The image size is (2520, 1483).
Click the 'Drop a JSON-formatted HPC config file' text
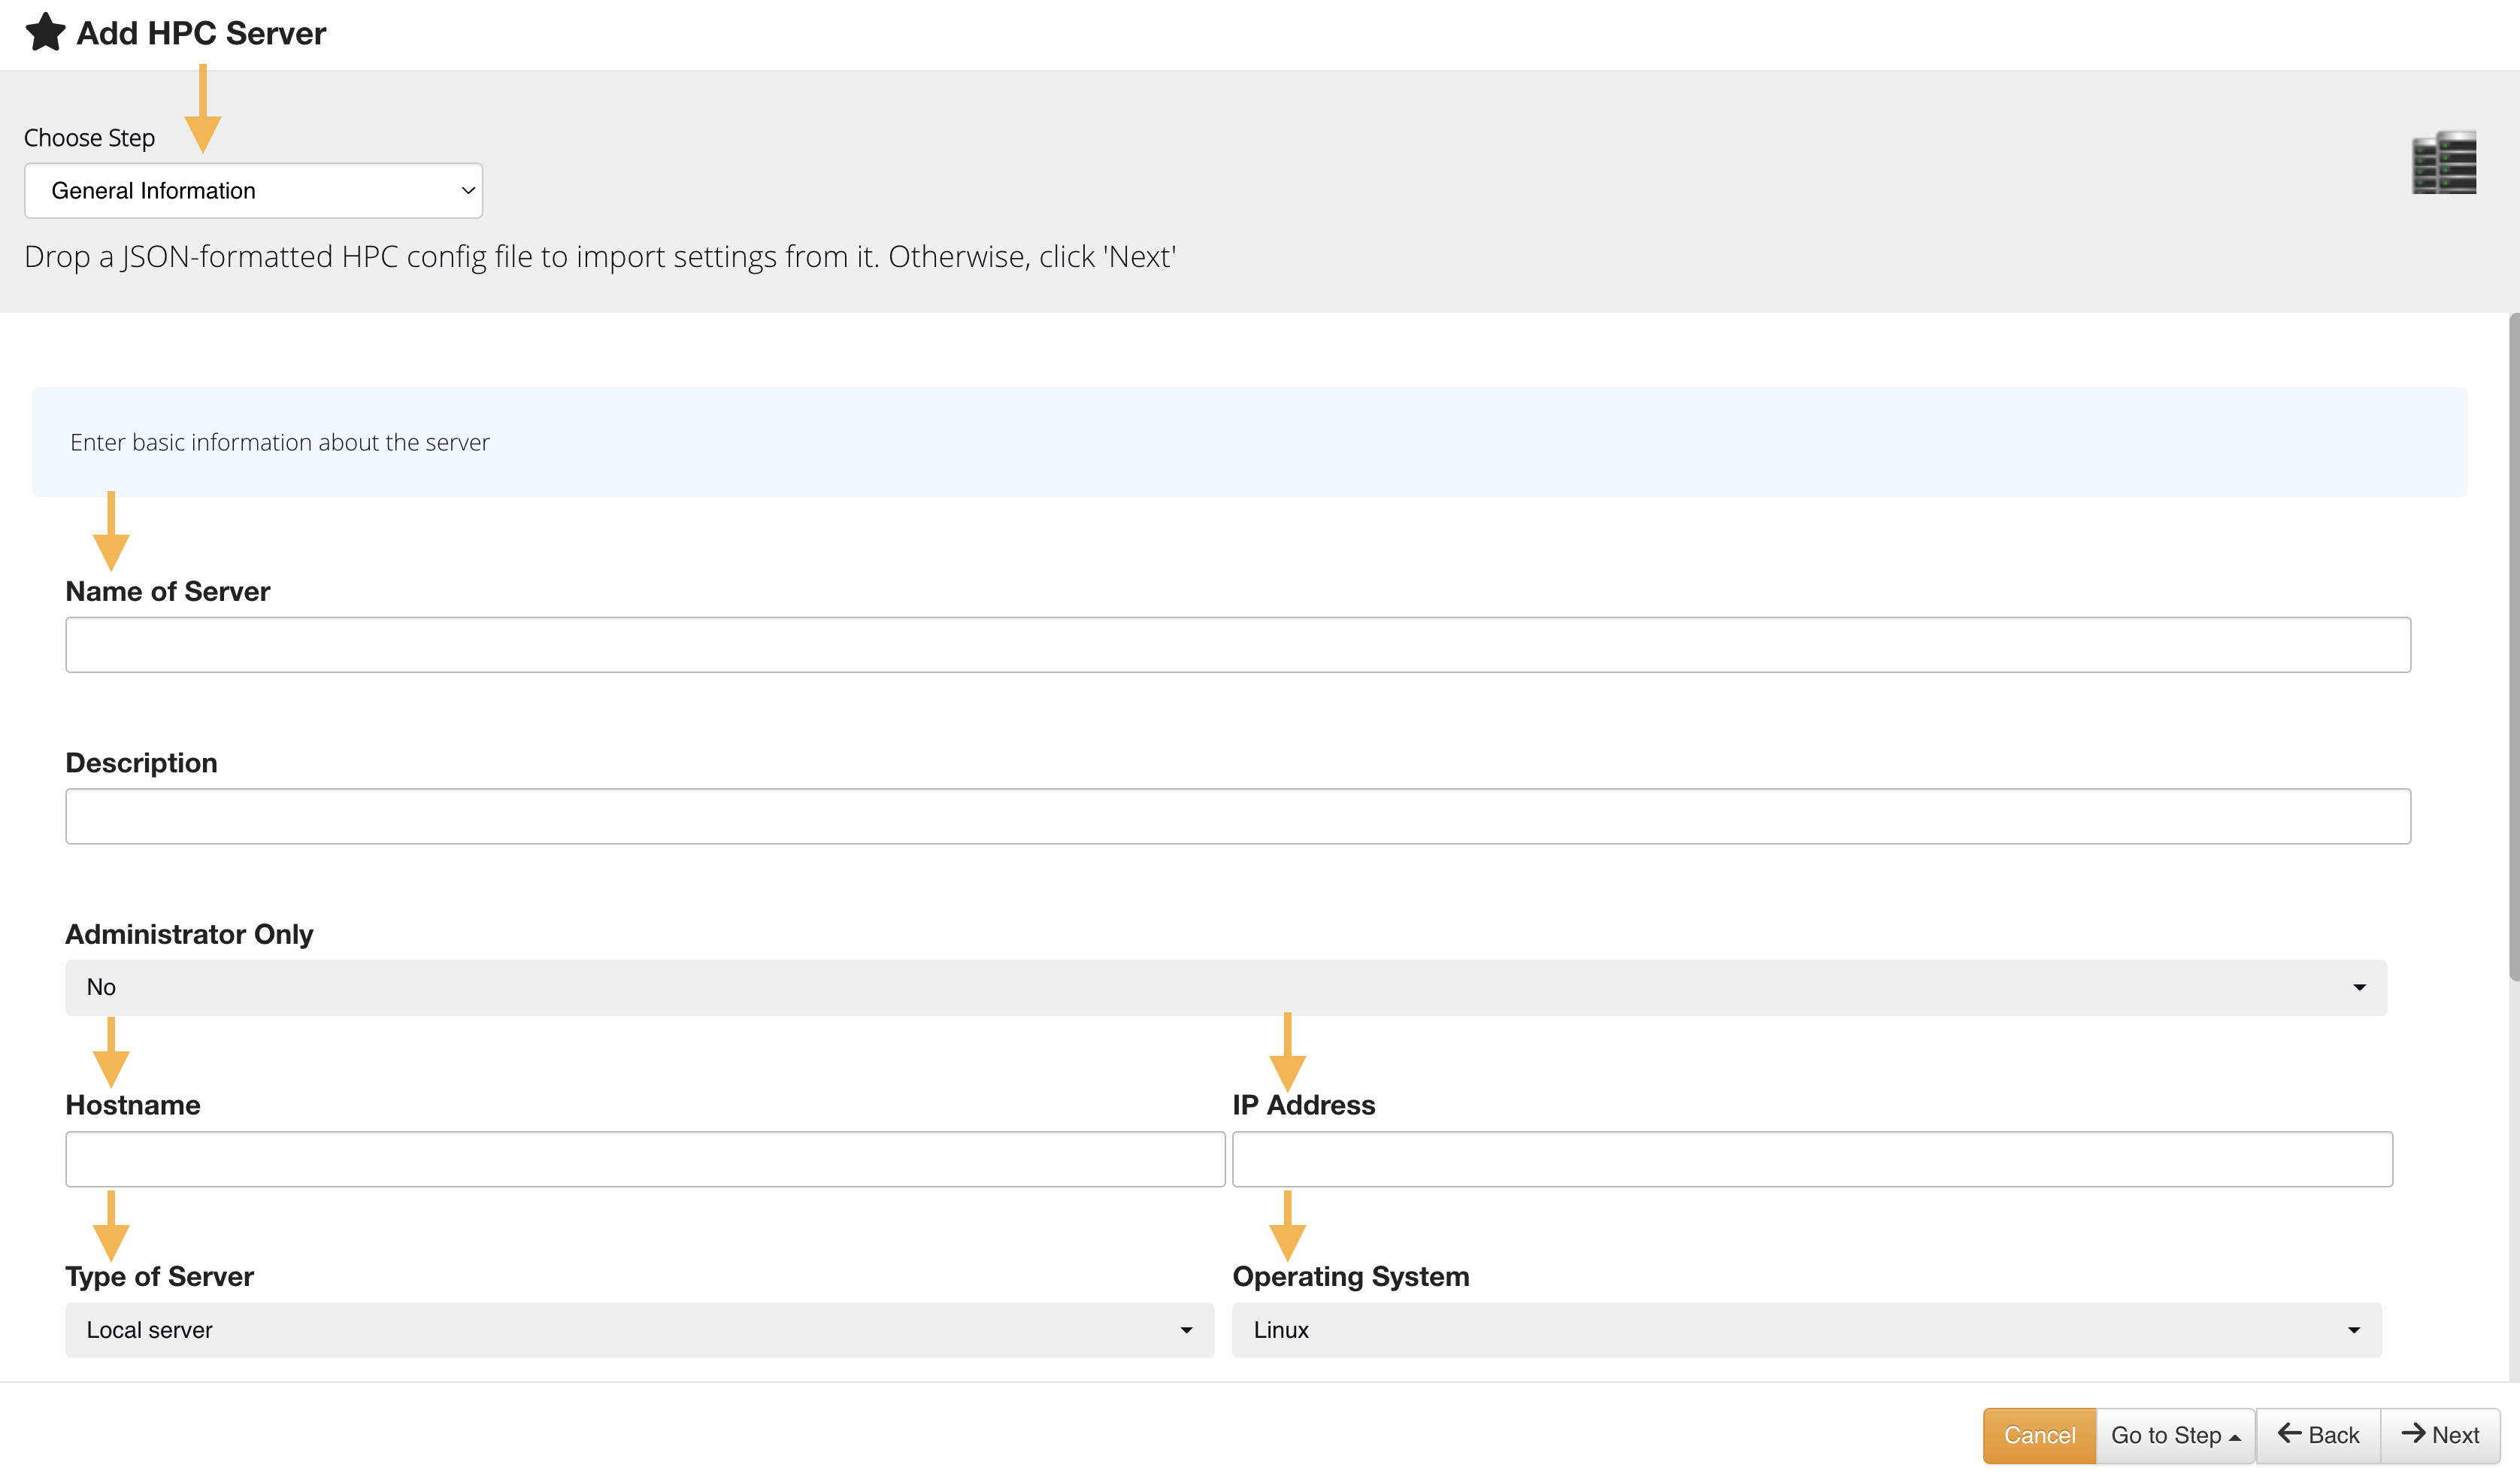[x=600, y=257]
